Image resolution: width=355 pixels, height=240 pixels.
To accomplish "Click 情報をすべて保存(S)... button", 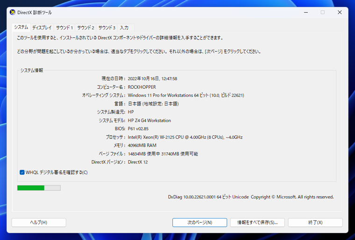I will (257, 223).
